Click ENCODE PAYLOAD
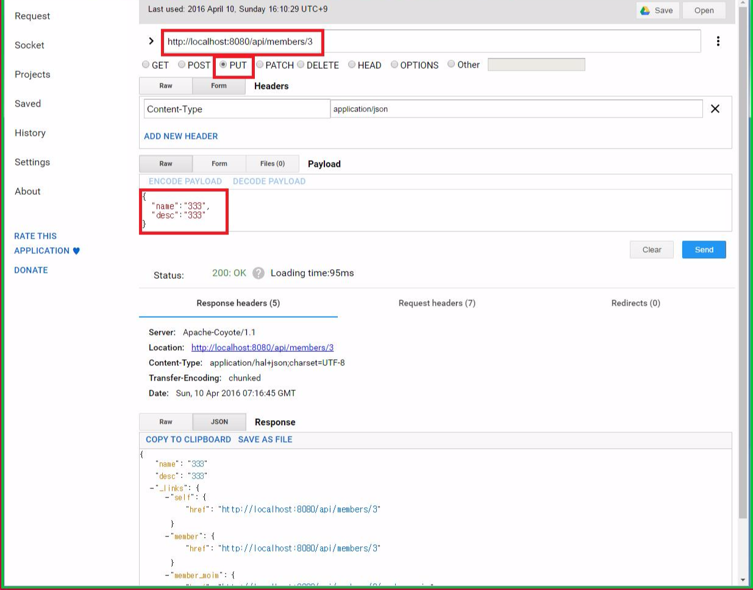The image size is (753, 590). pyautogui.click(x=185, y=181)
